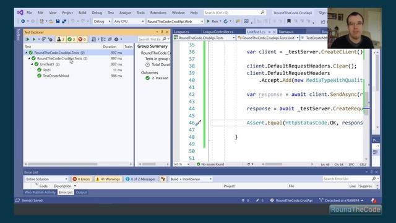The width and height of the screenshot is (396, 223).
Task: Switch to the Output tab
Action: pos(81,193)
